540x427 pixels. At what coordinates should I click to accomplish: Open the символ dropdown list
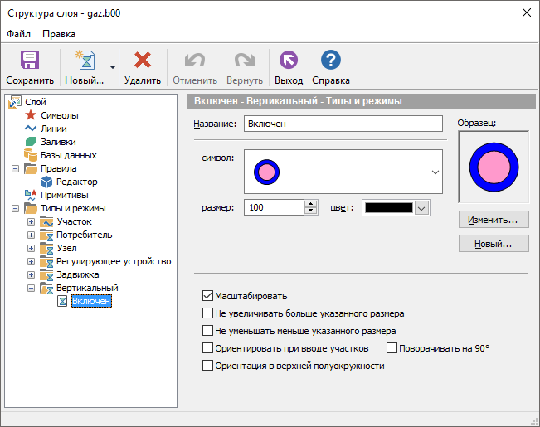pos(435,172)
